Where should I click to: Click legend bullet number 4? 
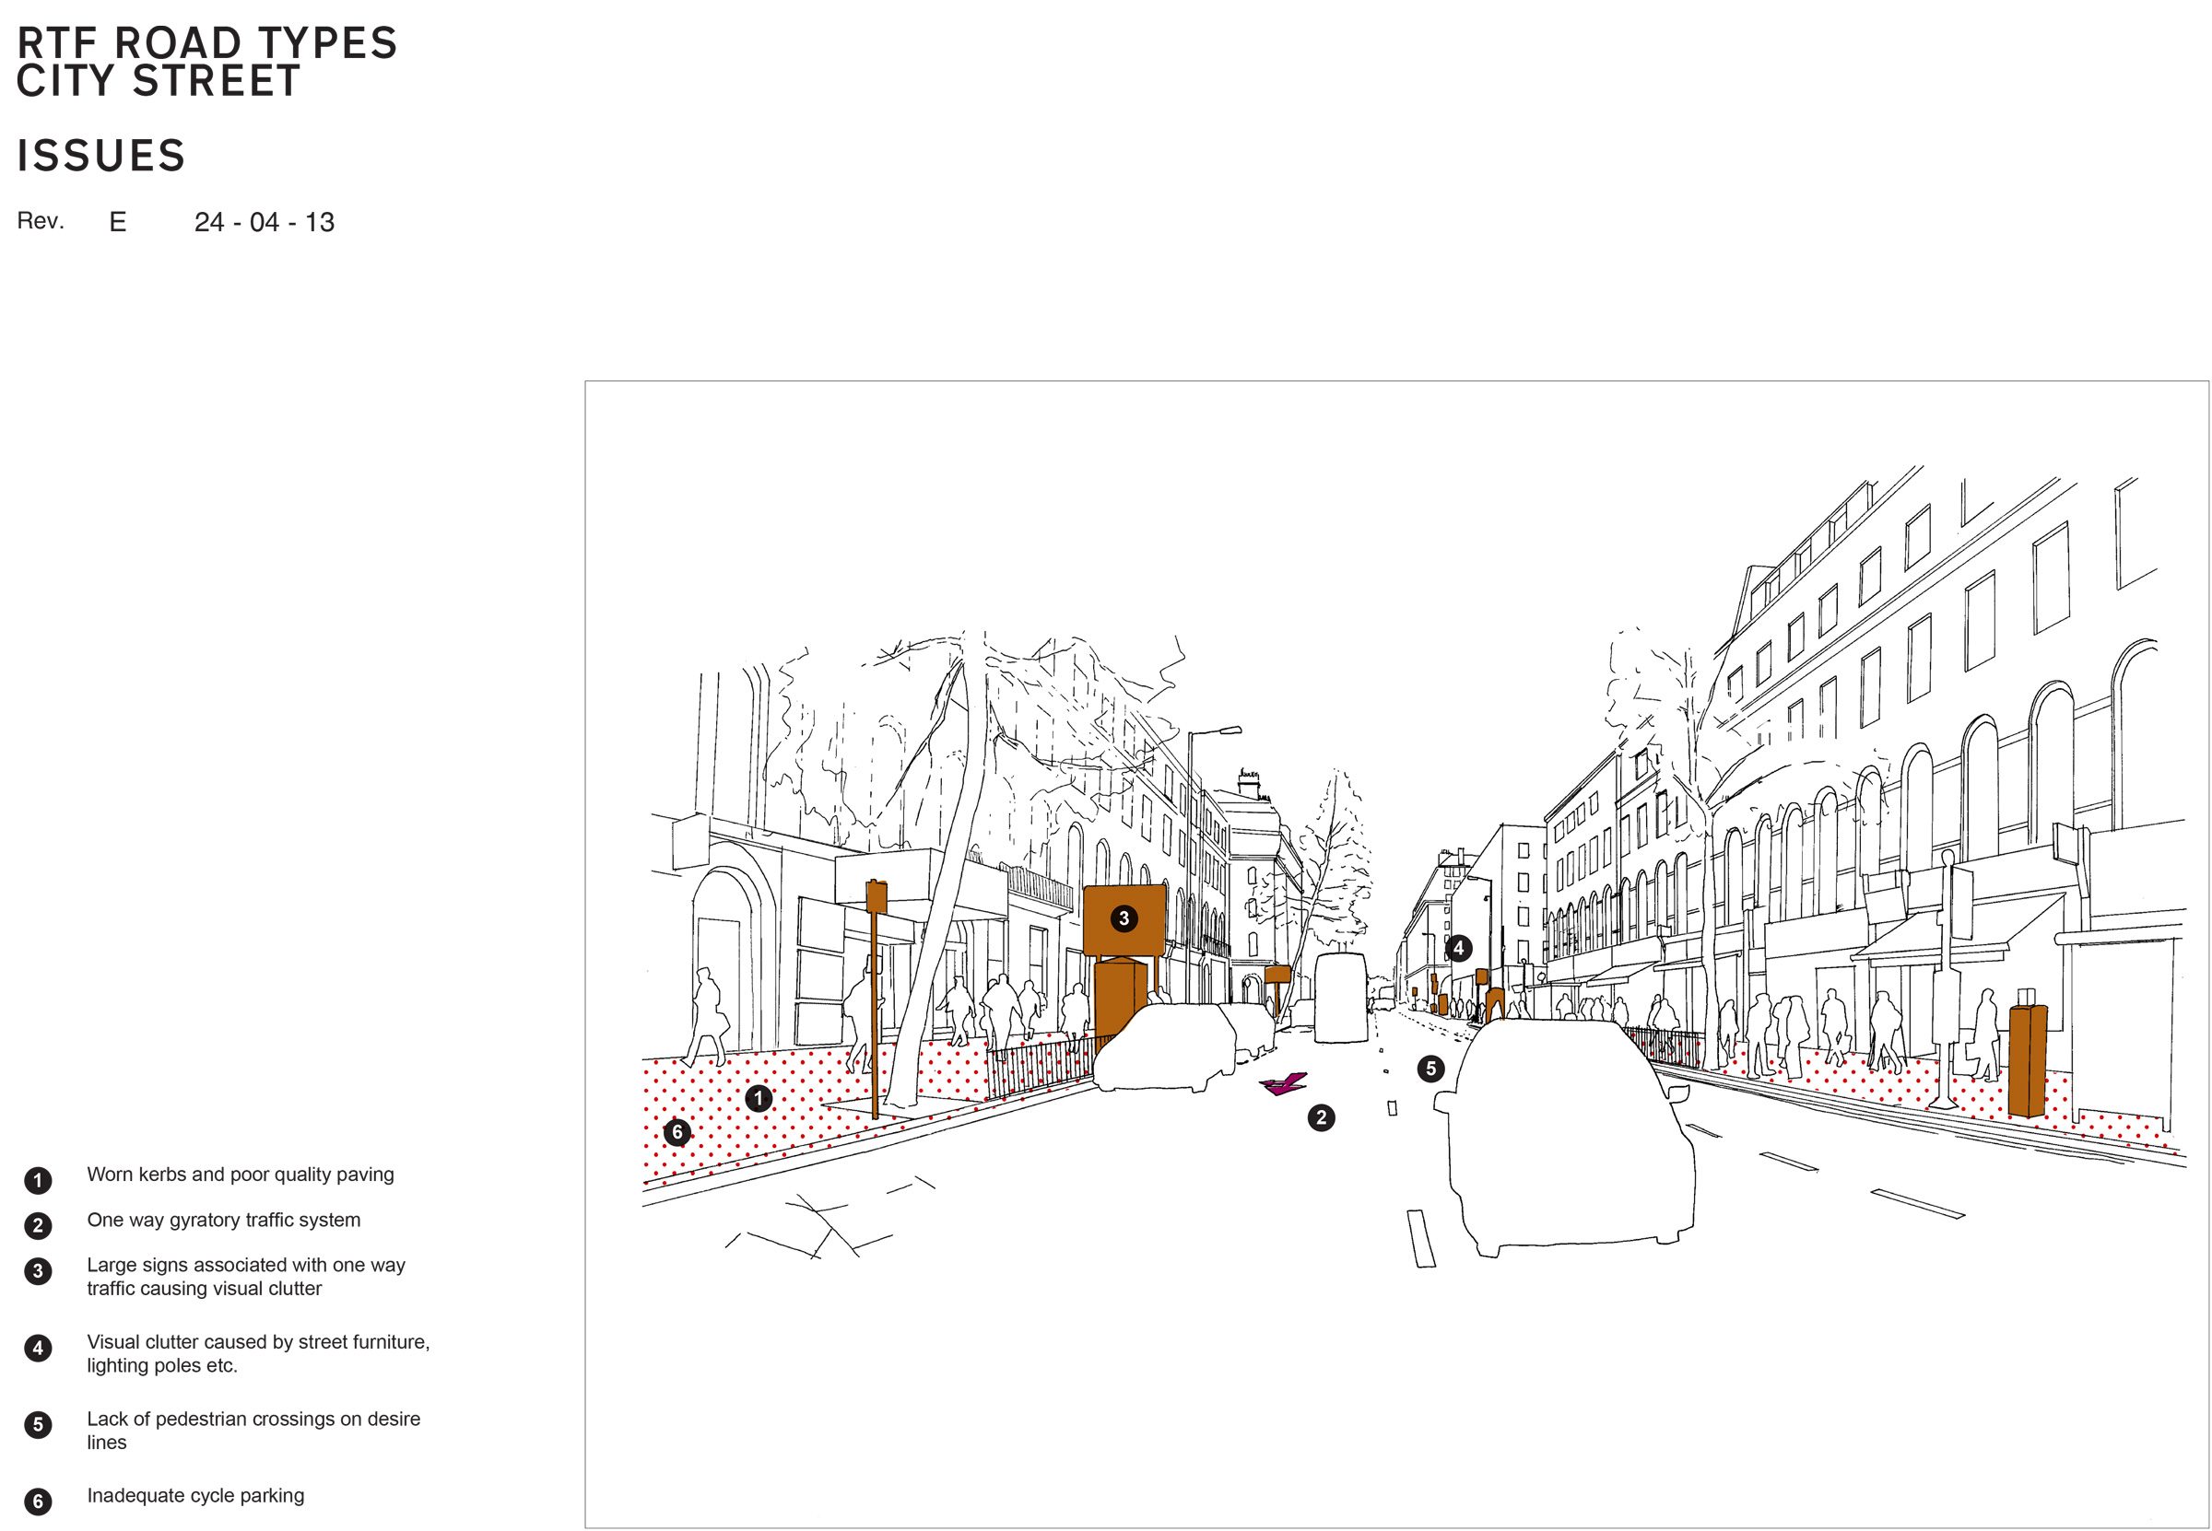pyautogui.click(x=38, y=1348)
